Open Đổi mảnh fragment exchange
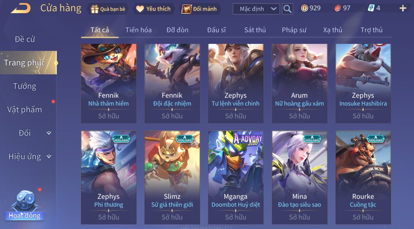Screen dimensions: 414x229 [199, 9]
